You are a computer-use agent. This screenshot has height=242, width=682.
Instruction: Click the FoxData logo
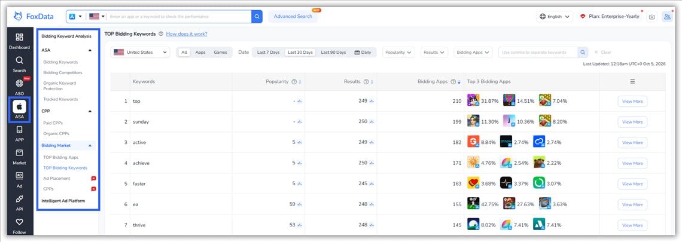(33, 17)
